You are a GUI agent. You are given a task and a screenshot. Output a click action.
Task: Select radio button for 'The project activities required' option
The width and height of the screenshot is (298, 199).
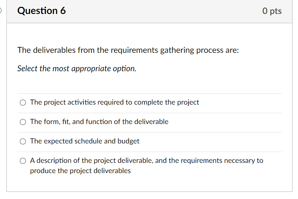click(x=23, y=102)
